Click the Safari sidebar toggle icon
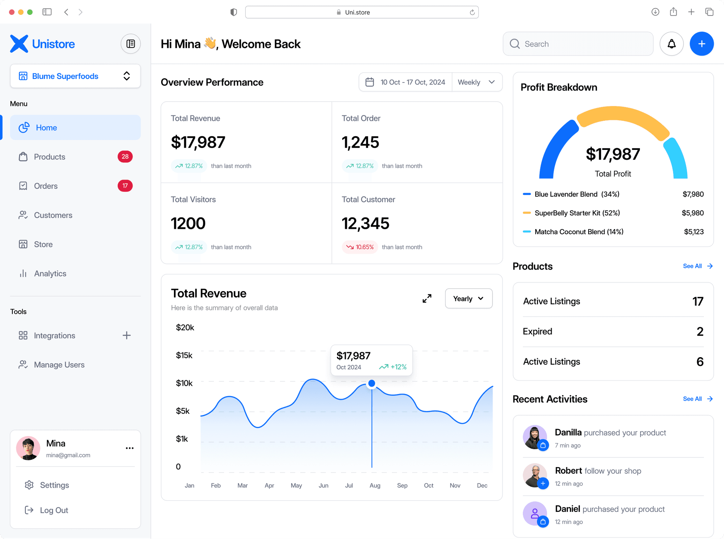The height and width of the screenshot is (539, 724). pyautogui.click(x=47, y=12)
